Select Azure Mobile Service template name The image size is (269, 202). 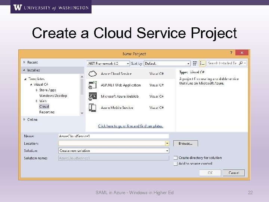click(x=117, y=108)
